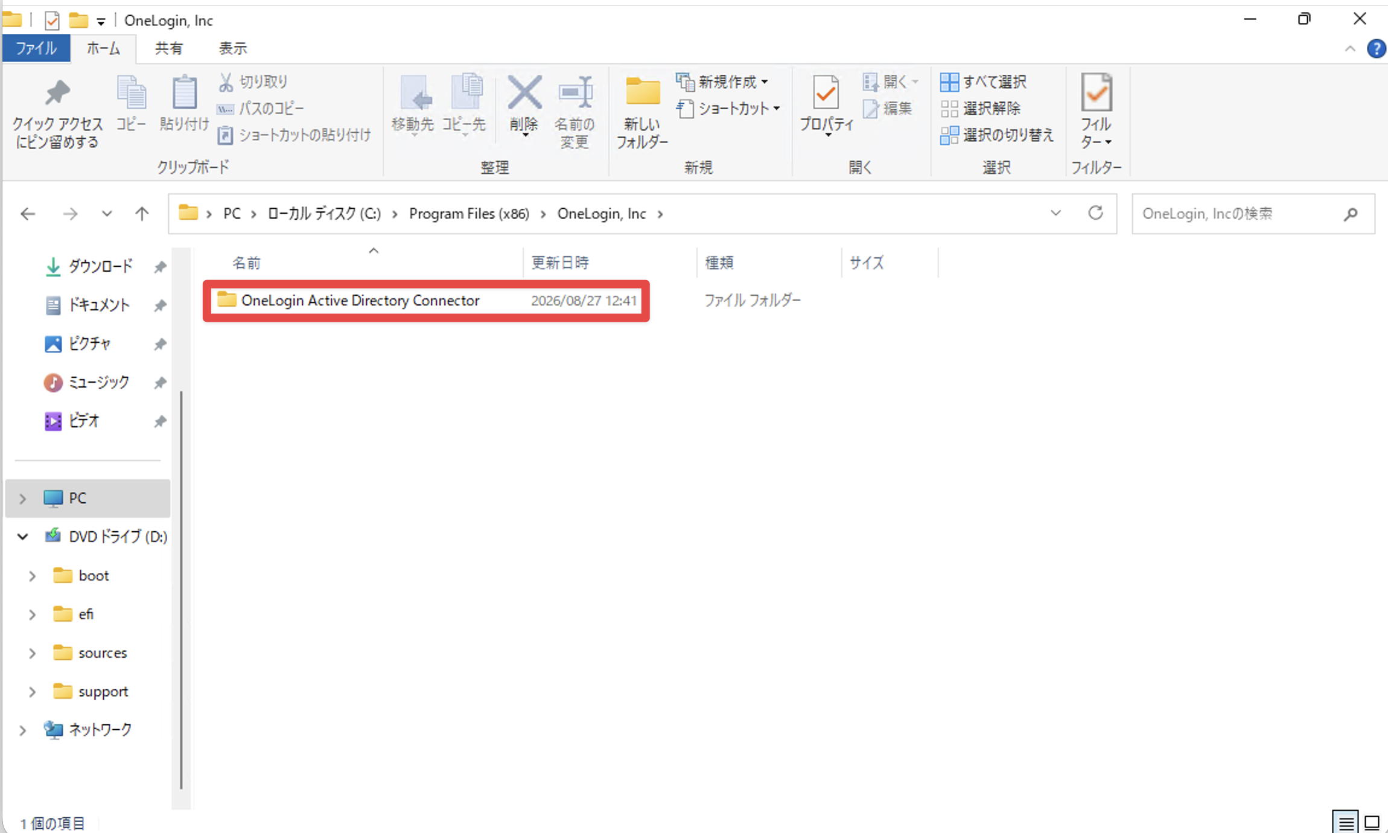Click the navigation pane vertical scrollbar

click(x=181, y=590)
